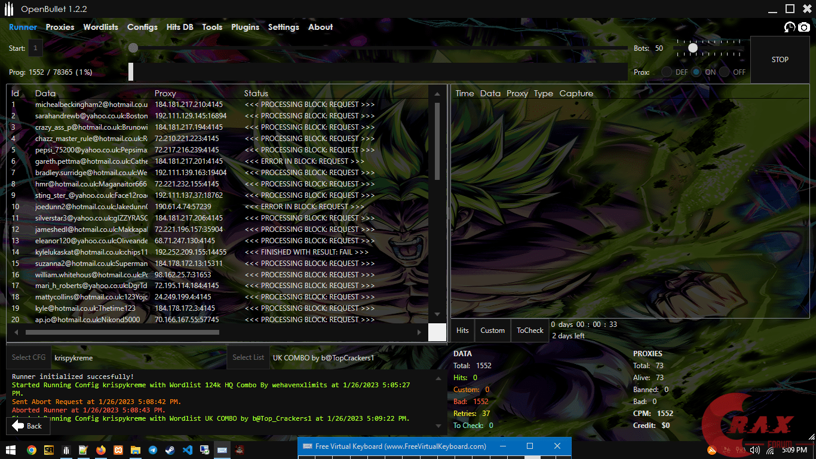Open Firefox from the taskbar

click(100, 450)
